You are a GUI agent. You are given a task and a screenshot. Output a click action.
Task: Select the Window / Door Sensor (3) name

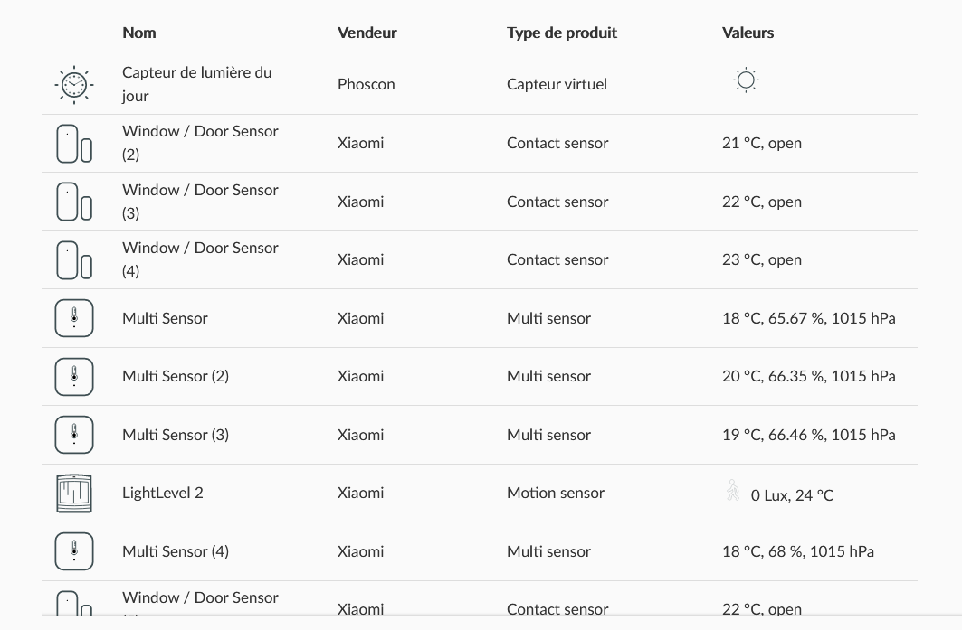click(x=200, y=201)
